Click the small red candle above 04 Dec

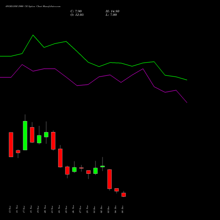click(117, 190)
